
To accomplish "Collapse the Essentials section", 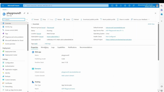I will pyautogui.click(x=35, y=24).
